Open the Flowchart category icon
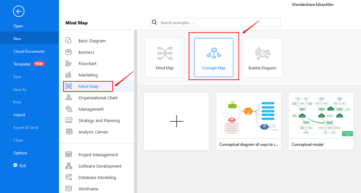Screen dimensions: 361x193 click(69, 64)
